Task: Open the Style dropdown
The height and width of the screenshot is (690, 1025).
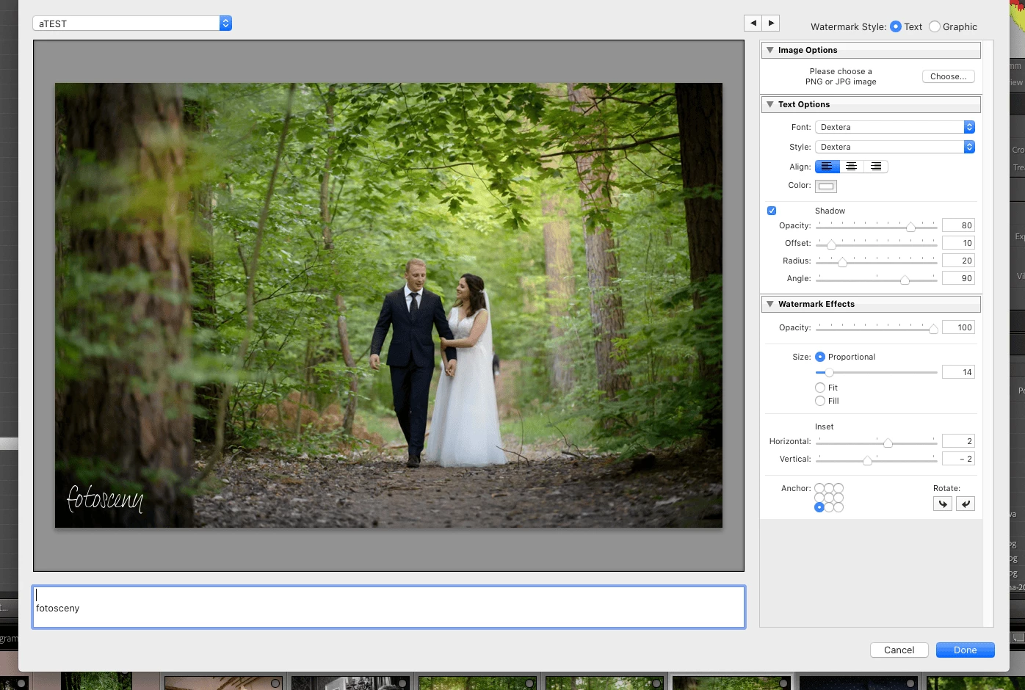Action: click(895, 147)
